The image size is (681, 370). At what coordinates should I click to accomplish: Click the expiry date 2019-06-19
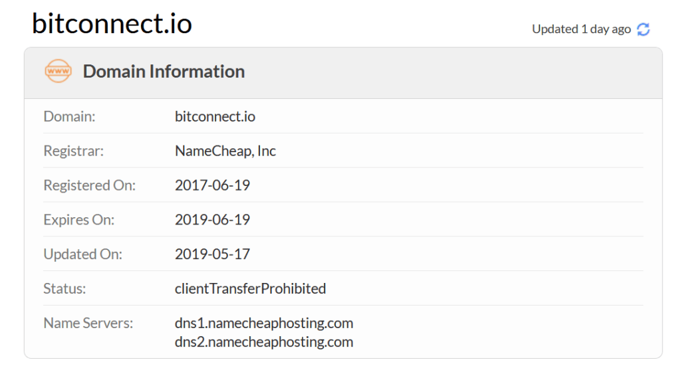tap(212, 219)
